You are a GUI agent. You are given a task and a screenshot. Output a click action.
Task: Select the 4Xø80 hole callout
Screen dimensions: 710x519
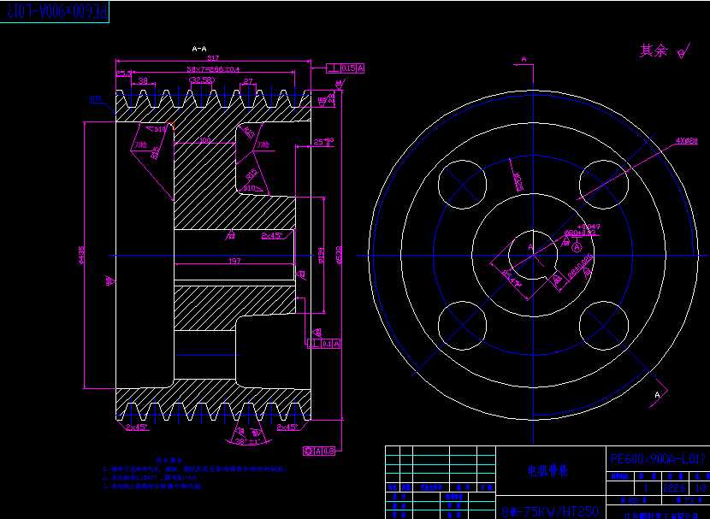click(686, 141)
